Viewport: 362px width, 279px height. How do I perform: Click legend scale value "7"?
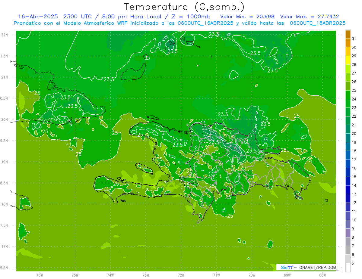353,246
